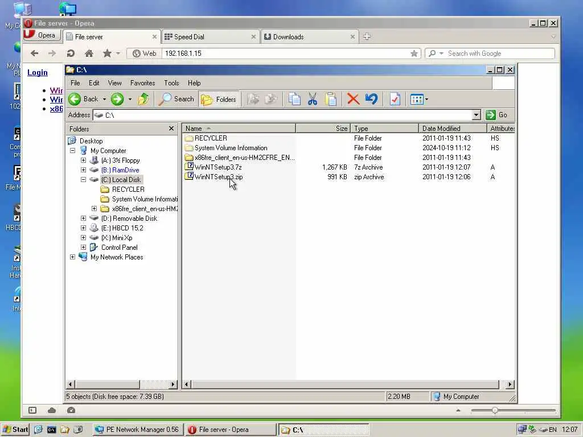The width and height of the screenshot is (583, 437).
Task: Click Opera's zoom slider handle
Action: (495, 410)
